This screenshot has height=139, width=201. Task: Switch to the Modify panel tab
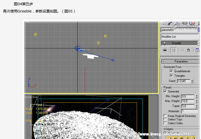click(x=170, y=24)
